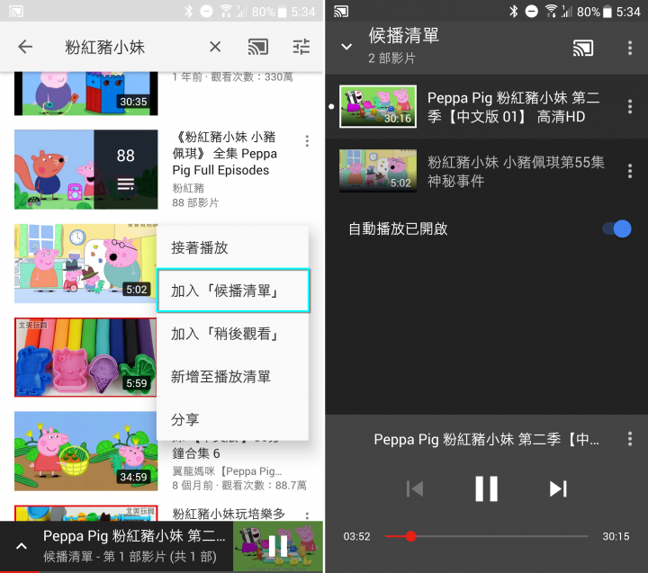Open the 5:59 play-dough molds thumbnail
The height and width of the screenshot is (573, 648).
(x=85, y=357)
